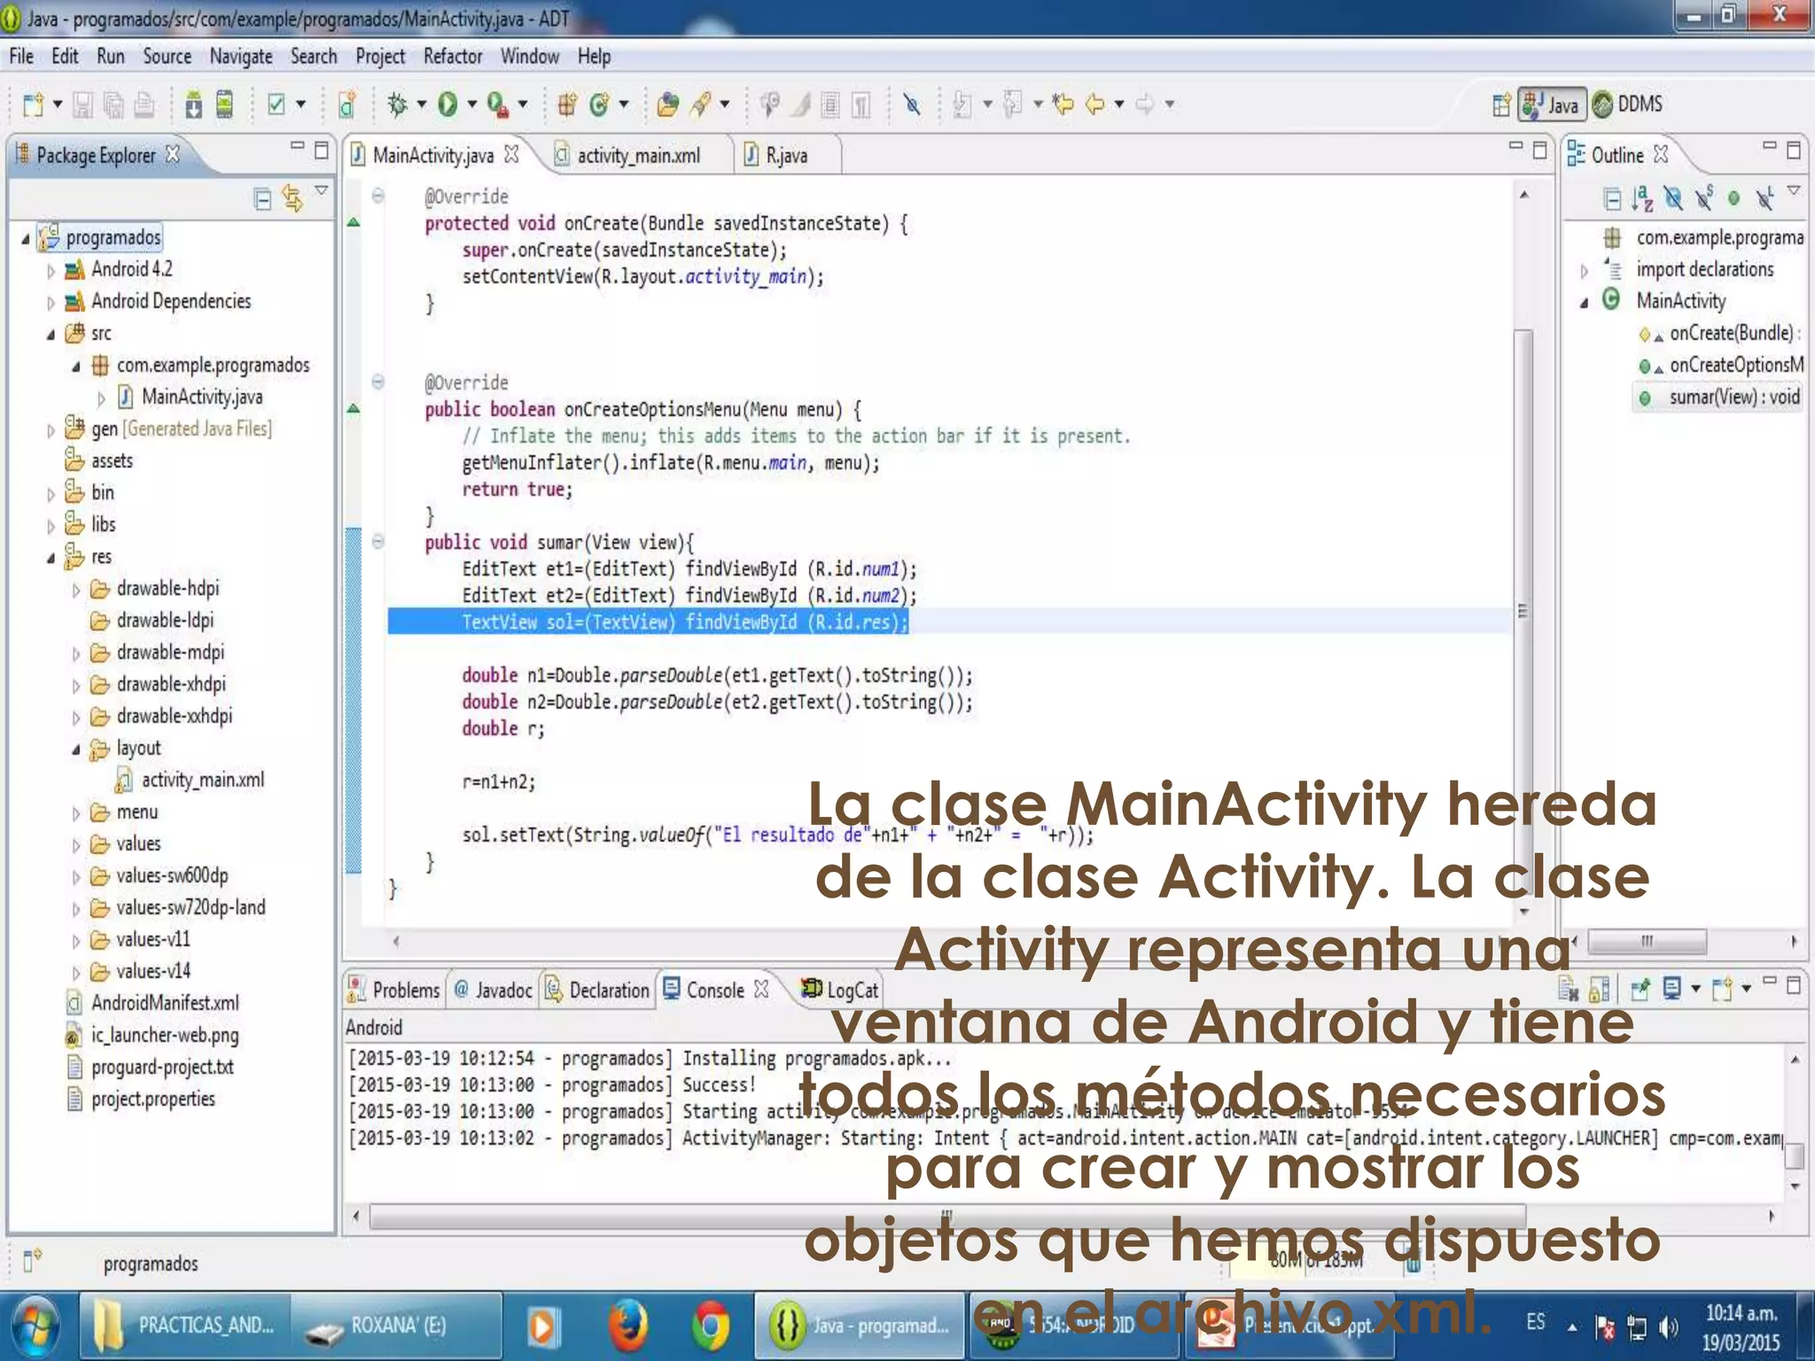Collapse the sumar method fold marker
This screenshot has height=1361, width=1815.
[378, 541]
